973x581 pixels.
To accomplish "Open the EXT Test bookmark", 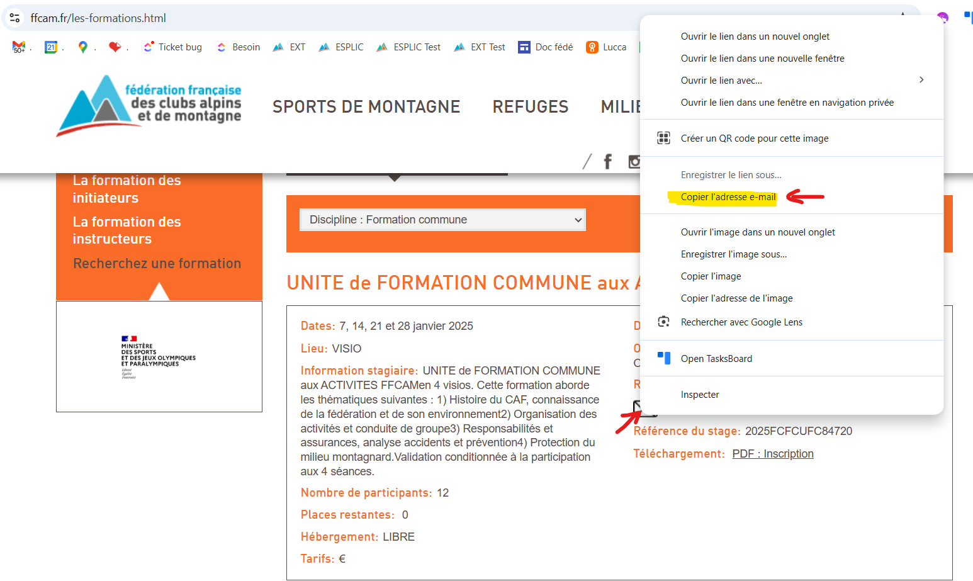I will point(479,47).
